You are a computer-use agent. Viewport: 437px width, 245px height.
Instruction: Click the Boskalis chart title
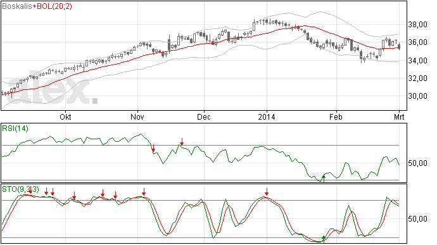(16, 6)
